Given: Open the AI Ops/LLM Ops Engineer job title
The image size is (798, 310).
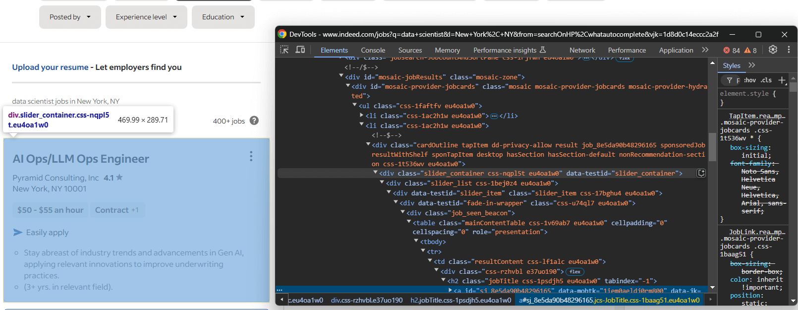Looking at the screenshot, I should point(81,159).
